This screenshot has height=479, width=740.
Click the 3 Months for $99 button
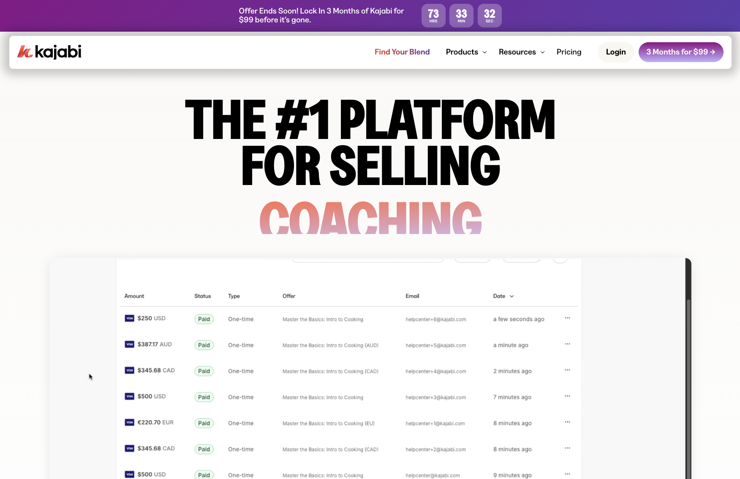[x=681, y=52]
